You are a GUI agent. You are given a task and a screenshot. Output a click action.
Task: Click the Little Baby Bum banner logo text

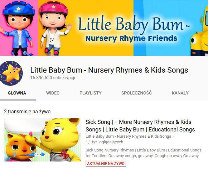click(131, 24)
